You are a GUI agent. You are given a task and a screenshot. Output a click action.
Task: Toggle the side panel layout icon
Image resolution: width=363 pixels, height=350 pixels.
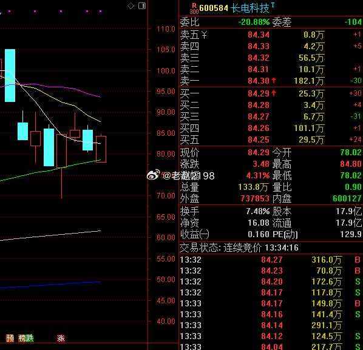point(142,6)
